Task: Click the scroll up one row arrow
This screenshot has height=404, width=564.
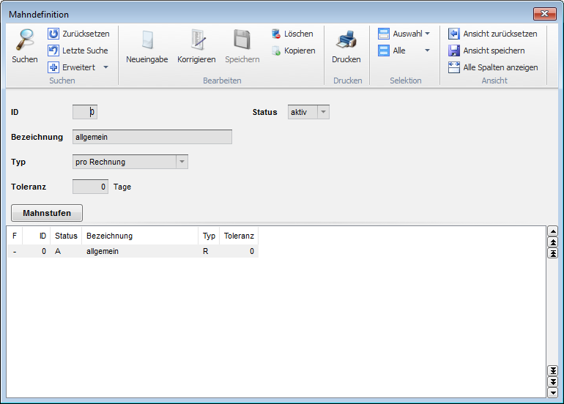Action: click(x=553, y=231)
